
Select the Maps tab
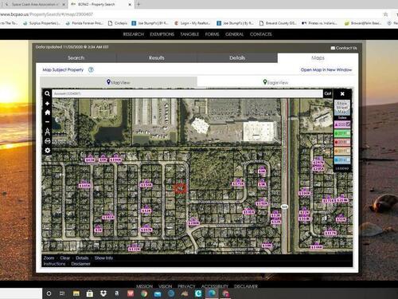tap(318, 57)
